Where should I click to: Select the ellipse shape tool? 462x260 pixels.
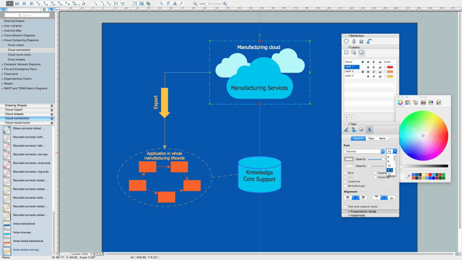tap(24, 3)
